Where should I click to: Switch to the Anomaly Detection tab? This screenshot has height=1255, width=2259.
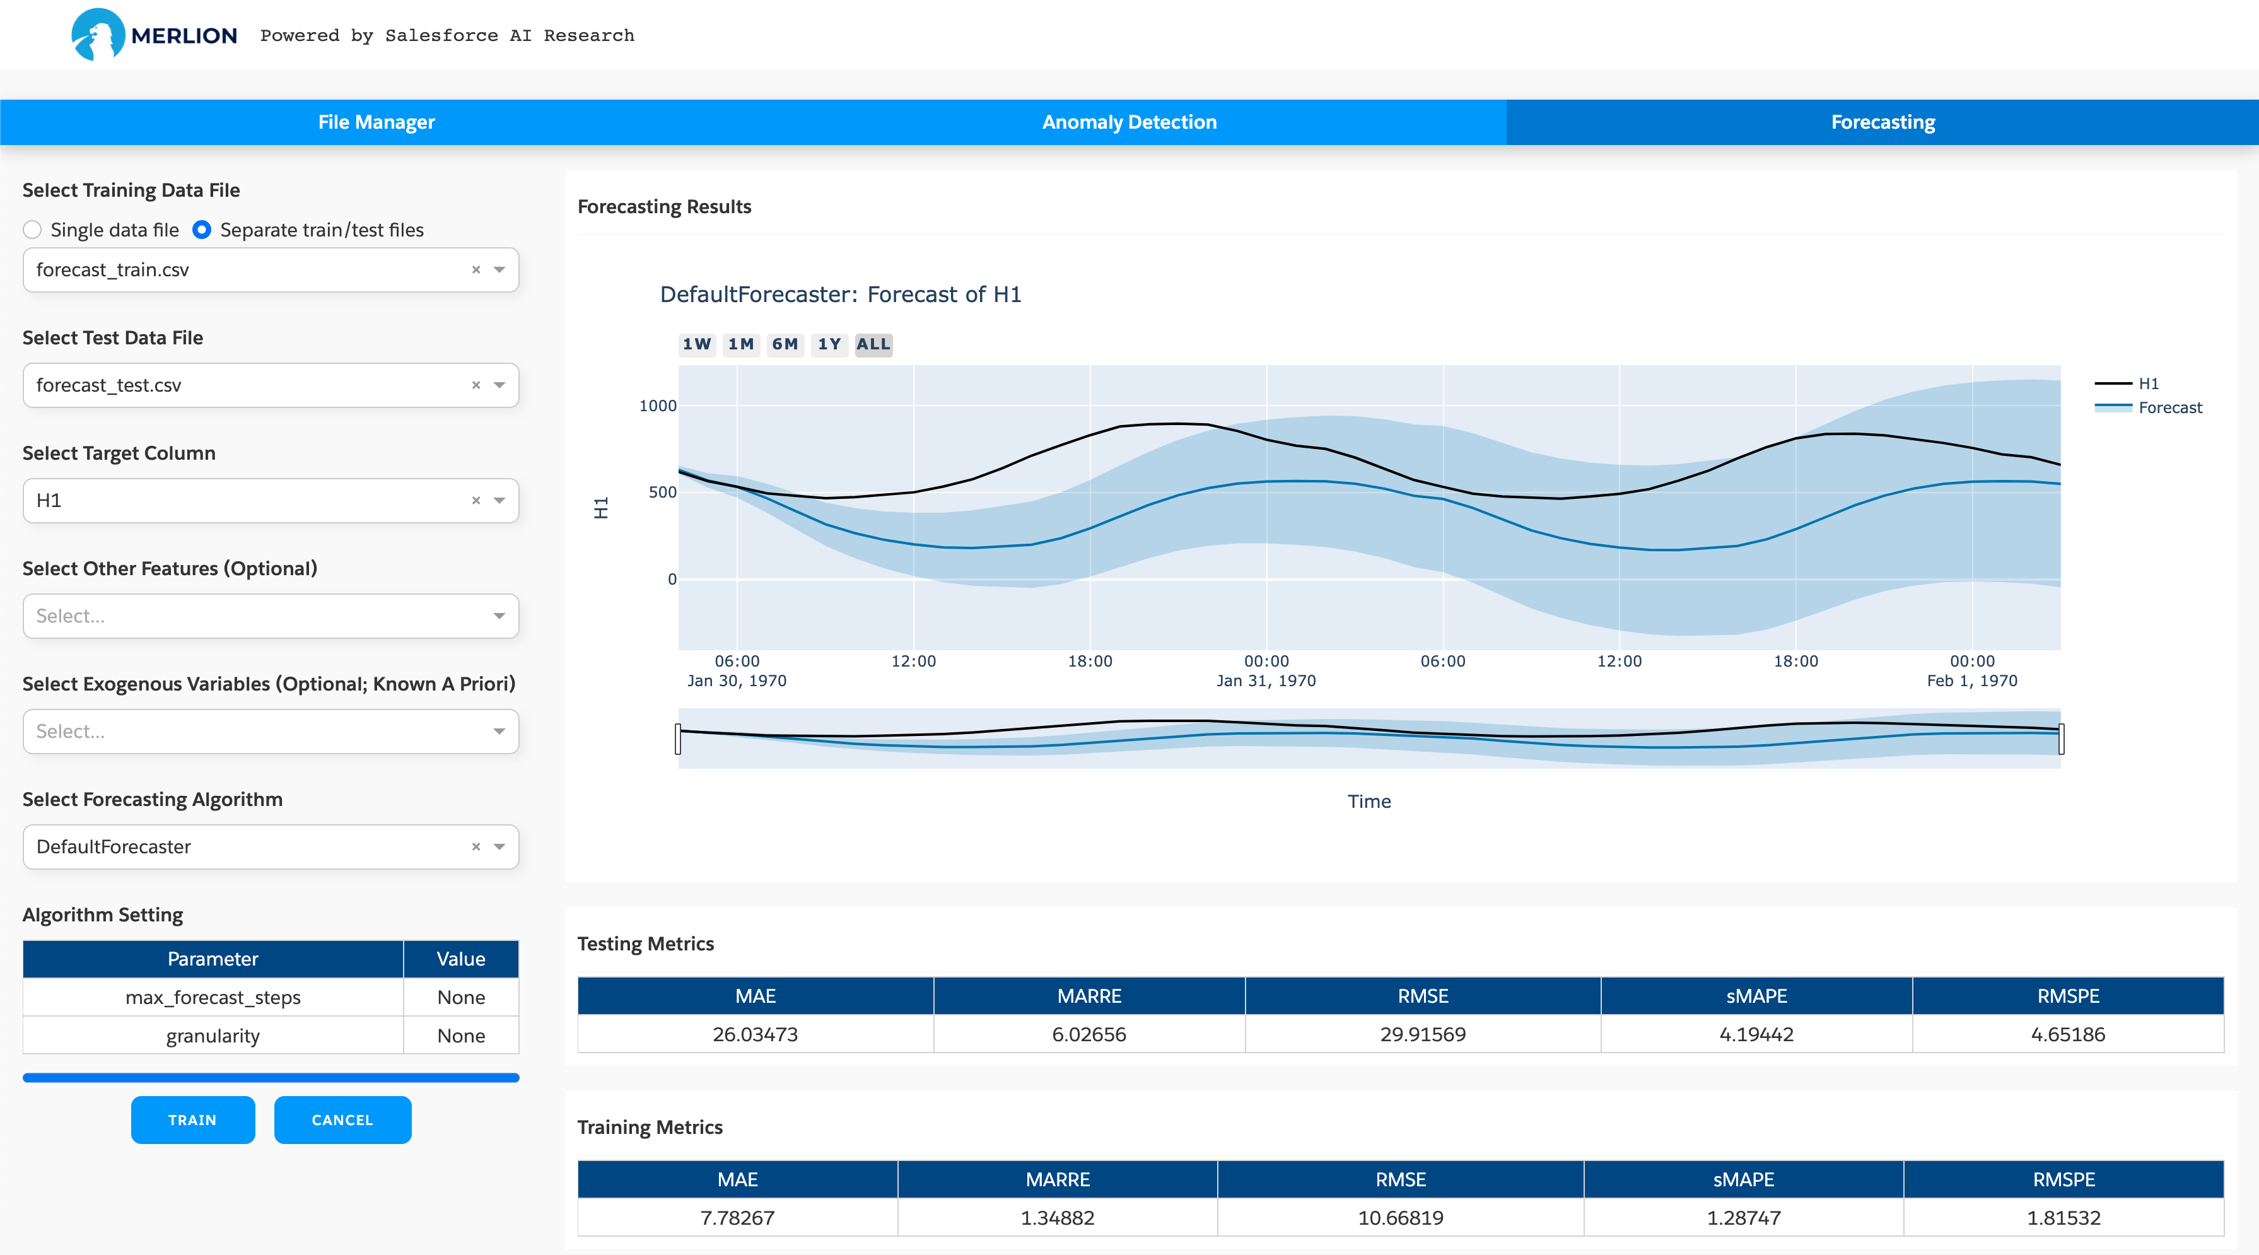[1129, 120]
